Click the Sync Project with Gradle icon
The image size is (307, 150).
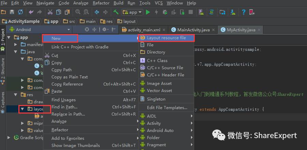(211, 12)
